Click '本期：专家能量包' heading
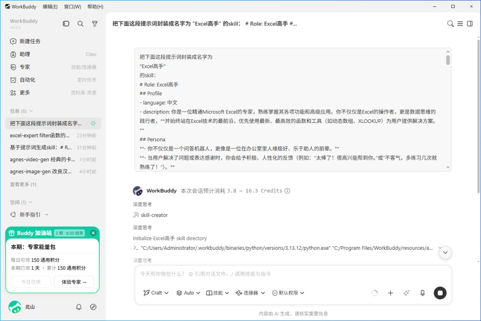Image resolution: width=481 pixels, height=321 pixels. pyautogui.click(x=33, y=247)
